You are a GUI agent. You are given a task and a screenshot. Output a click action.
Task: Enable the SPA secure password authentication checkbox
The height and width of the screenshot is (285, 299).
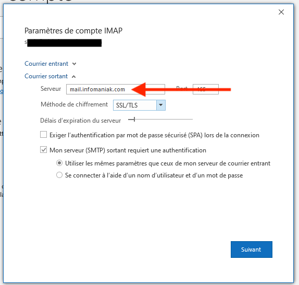[43, 135]
